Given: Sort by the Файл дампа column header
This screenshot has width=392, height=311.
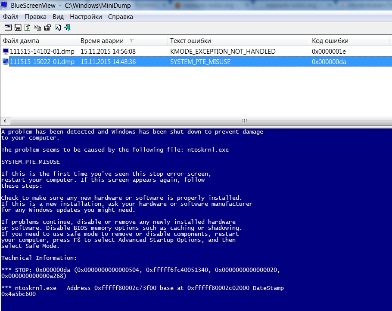Looking at the screenshot, I should pyautogui.click(x=39, y=41).
